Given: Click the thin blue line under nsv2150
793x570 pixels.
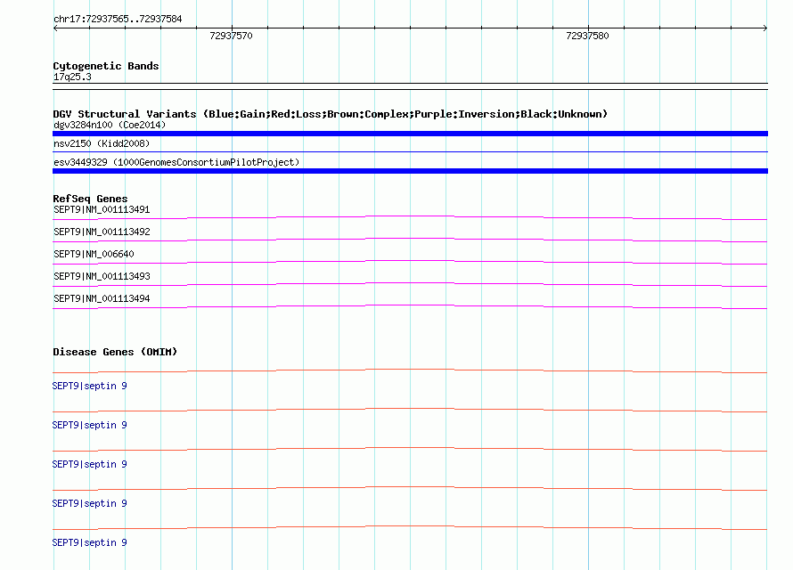Looking at the screenshot, I should [410, 151].
